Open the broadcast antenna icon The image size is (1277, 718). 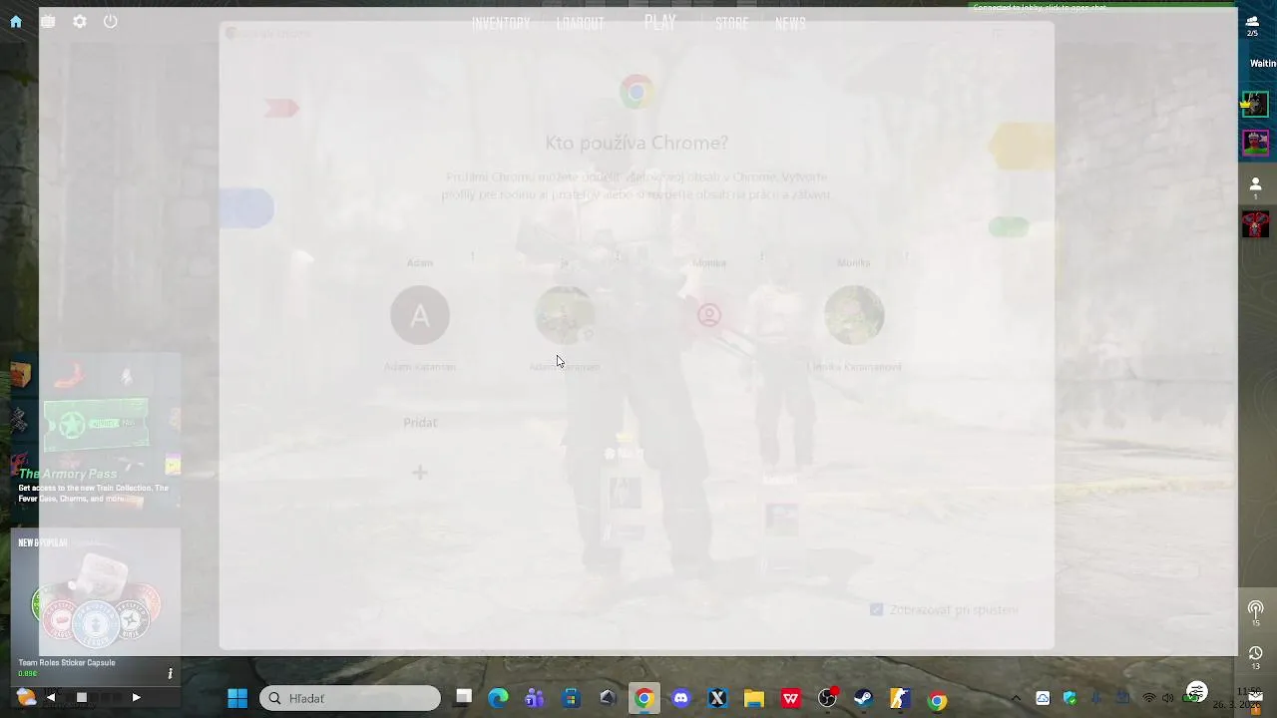pyautogui.click(x=1255, y=611)
